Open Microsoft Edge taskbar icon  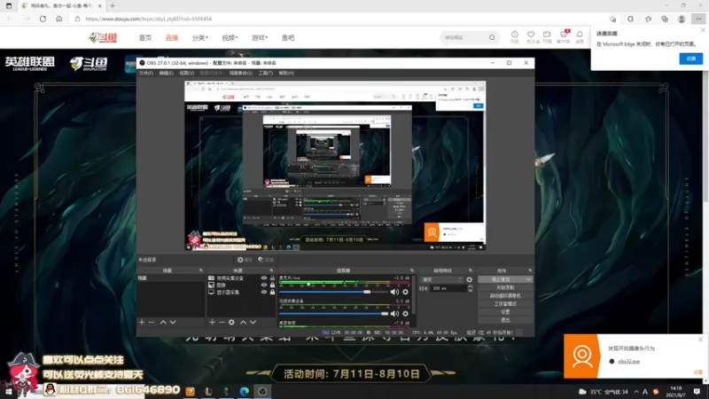coord(245,391)
